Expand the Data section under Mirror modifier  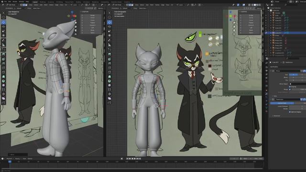click(x=275, y=96)
